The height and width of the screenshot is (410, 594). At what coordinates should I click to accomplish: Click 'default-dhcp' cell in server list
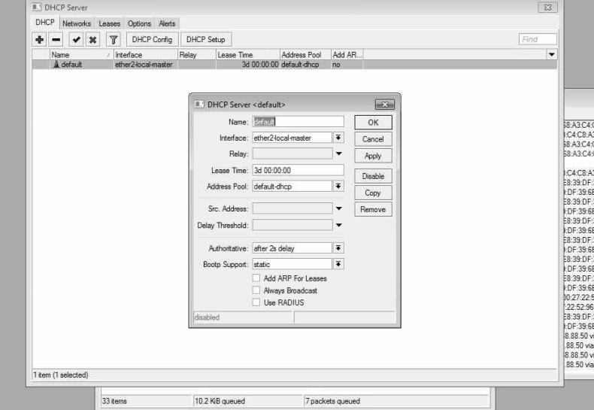pyautogui.click(x=306, y=65)
